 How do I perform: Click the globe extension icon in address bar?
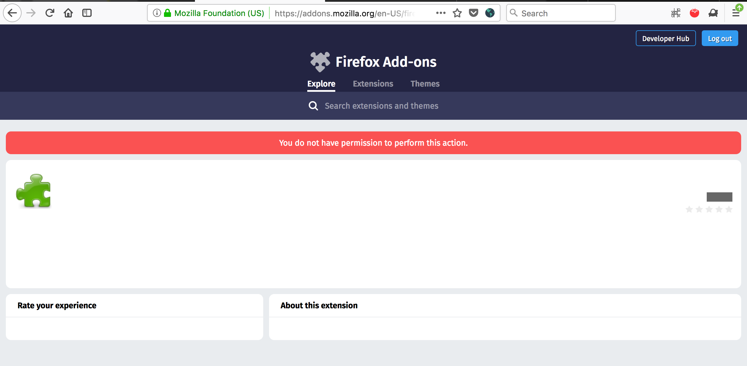[490, 13]
